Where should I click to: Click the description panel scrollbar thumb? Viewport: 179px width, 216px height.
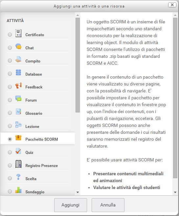tap(175, 98)
